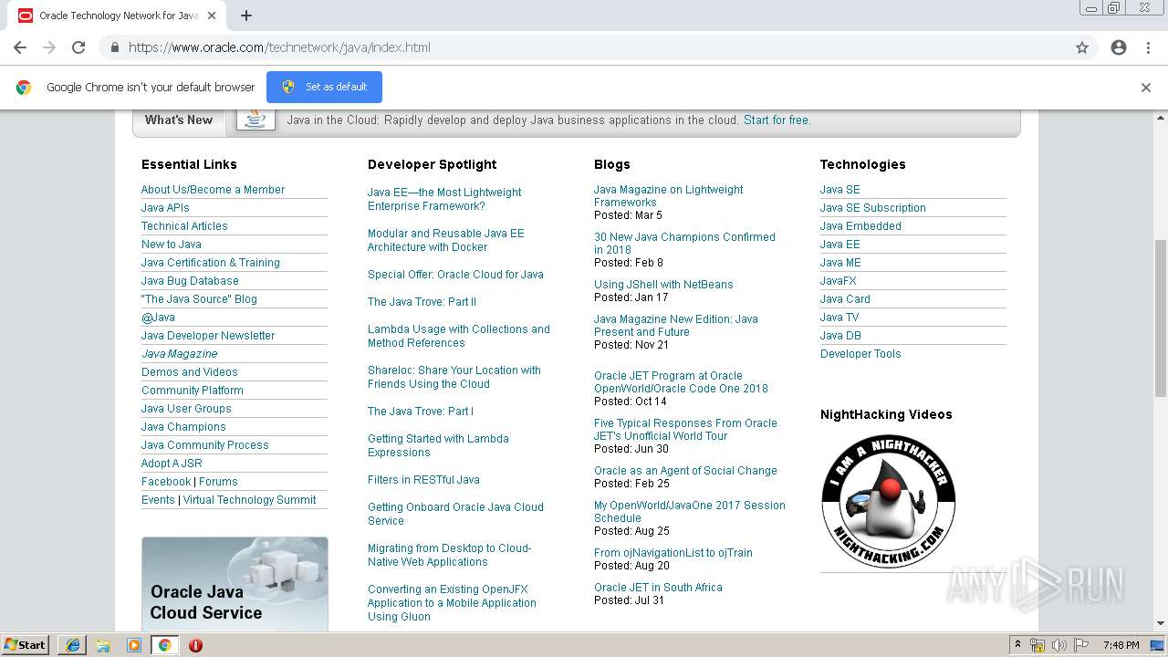The image size is (1168, 657).
Task: Go back to the previous page
Action: click(20, 47)
